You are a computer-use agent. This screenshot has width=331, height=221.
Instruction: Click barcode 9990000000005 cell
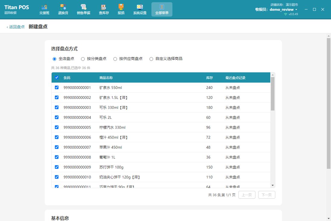pyautogui.click(x=77, y=127)
